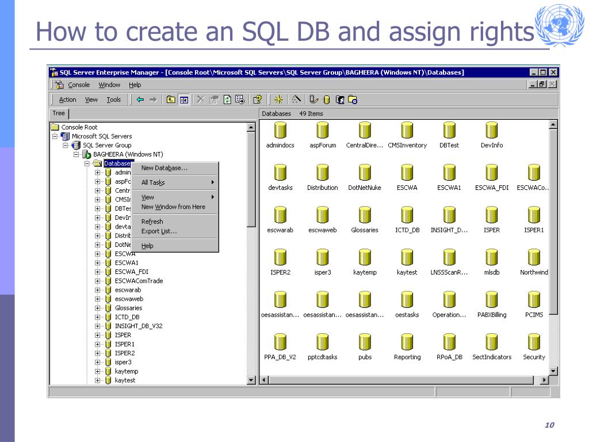Screen dimensions: 589x442
Task: Click the Help question mark toolbar icon
Action: tap(257, 100)
